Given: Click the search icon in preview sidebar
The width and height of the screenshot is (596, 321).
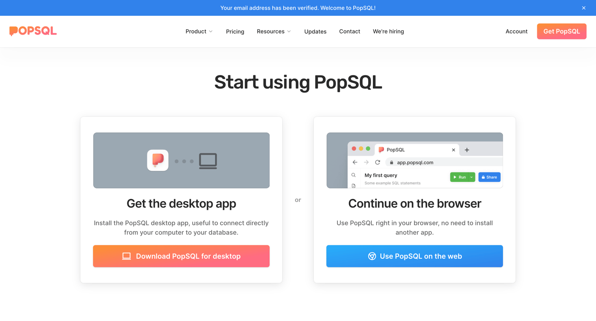Looking at the screenshot, I should (354, 175).
